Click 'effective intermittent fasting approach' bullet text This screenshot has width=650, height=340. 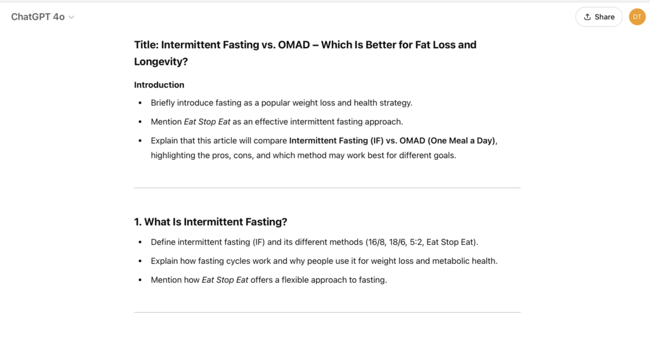[x=329, y=122]
